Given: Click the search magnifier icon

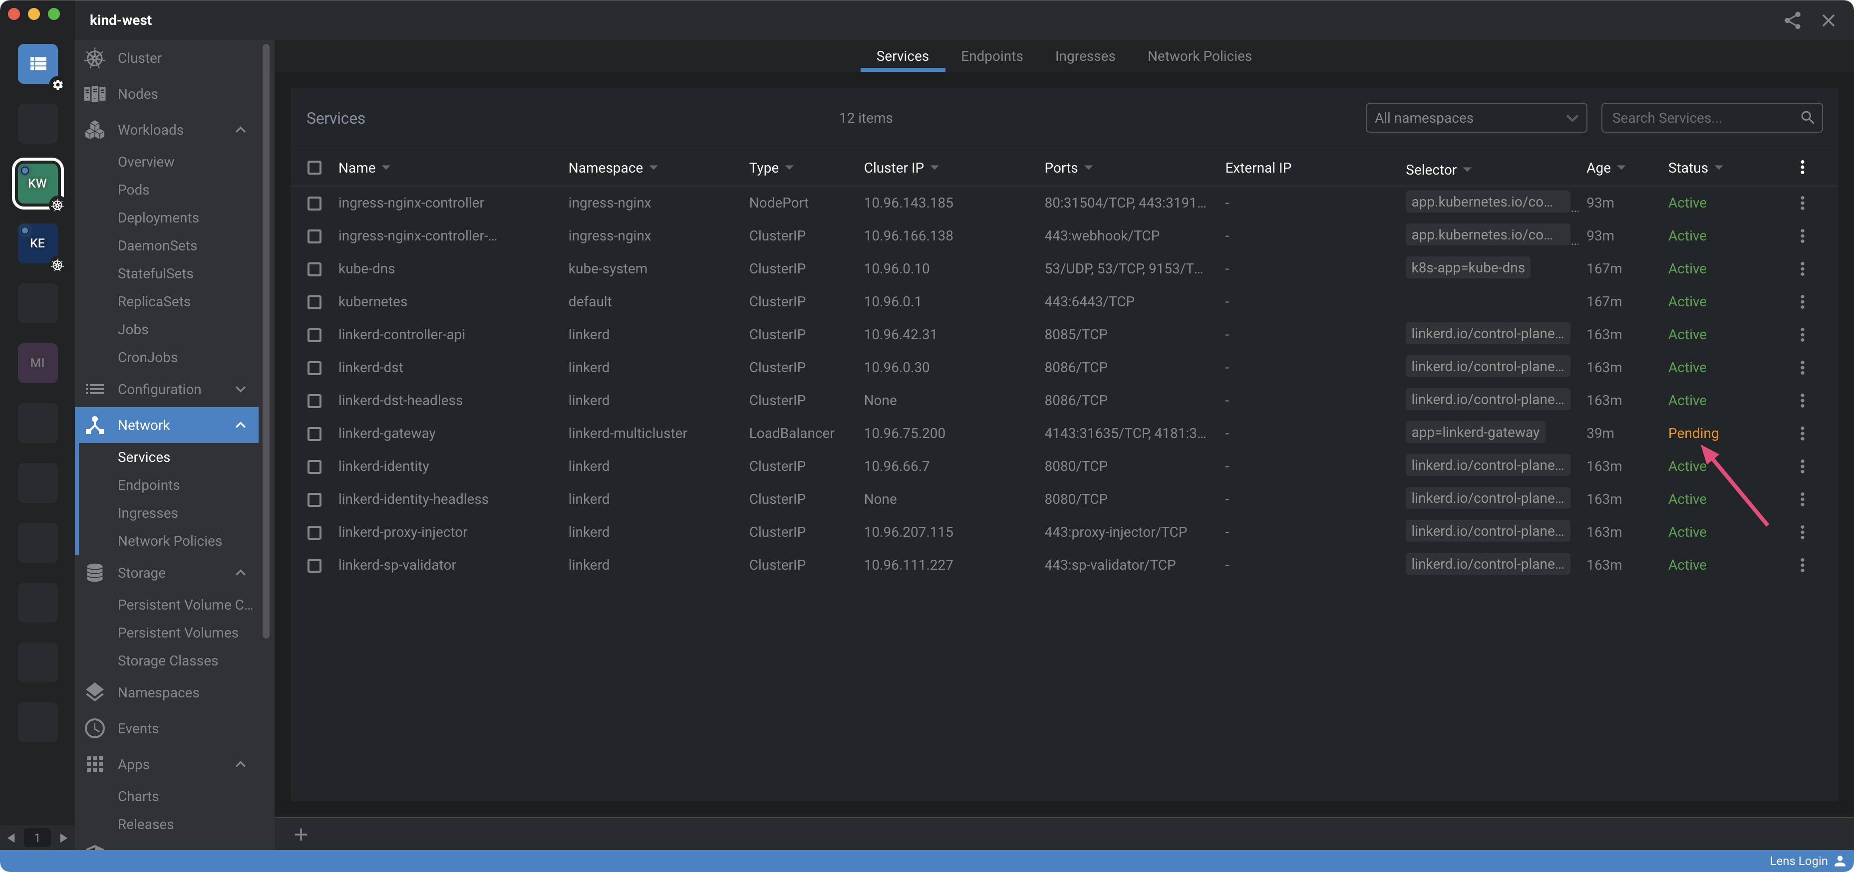Looking at the screenshot, I should (1807, 117).
